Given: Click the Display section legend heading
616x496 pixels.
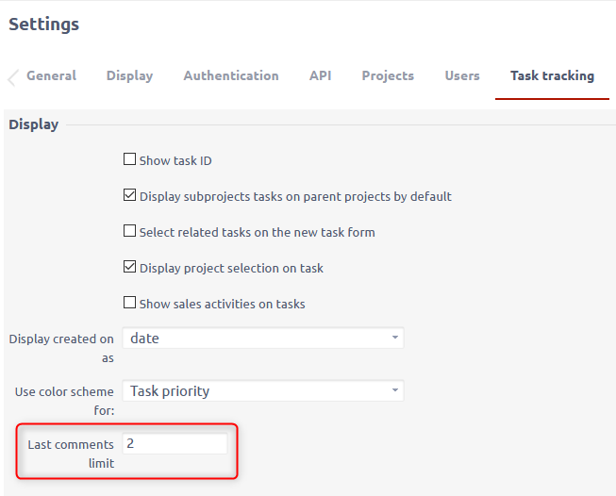Looking at the screenshot, I should pyautogui.click(x=34, y=124).
